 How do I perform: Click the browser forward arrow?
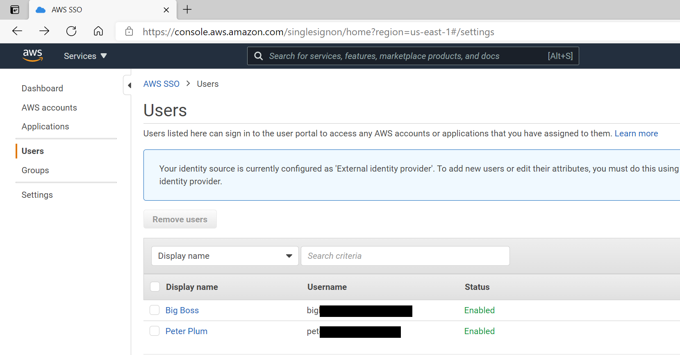pyautogui.click(x=44, y=31)
